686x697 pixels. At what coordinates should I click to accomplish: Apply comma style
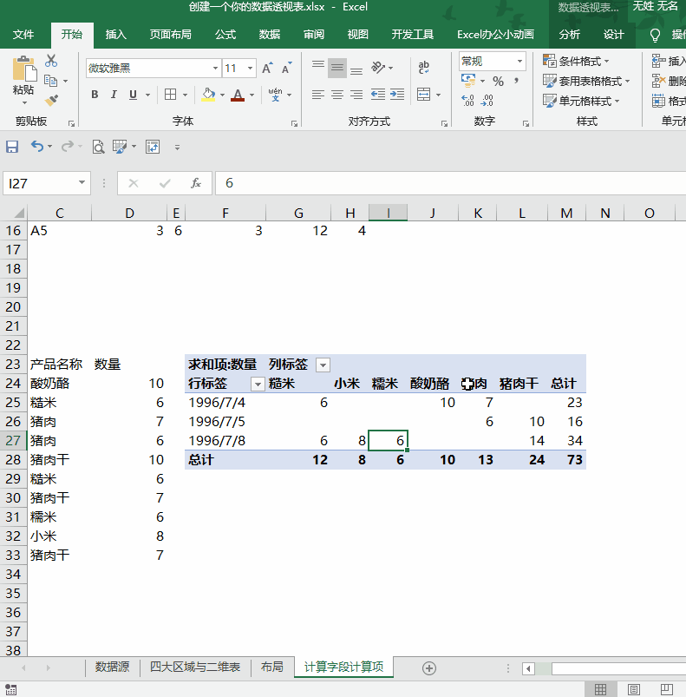pyautogui.click(x=516, y=81)
